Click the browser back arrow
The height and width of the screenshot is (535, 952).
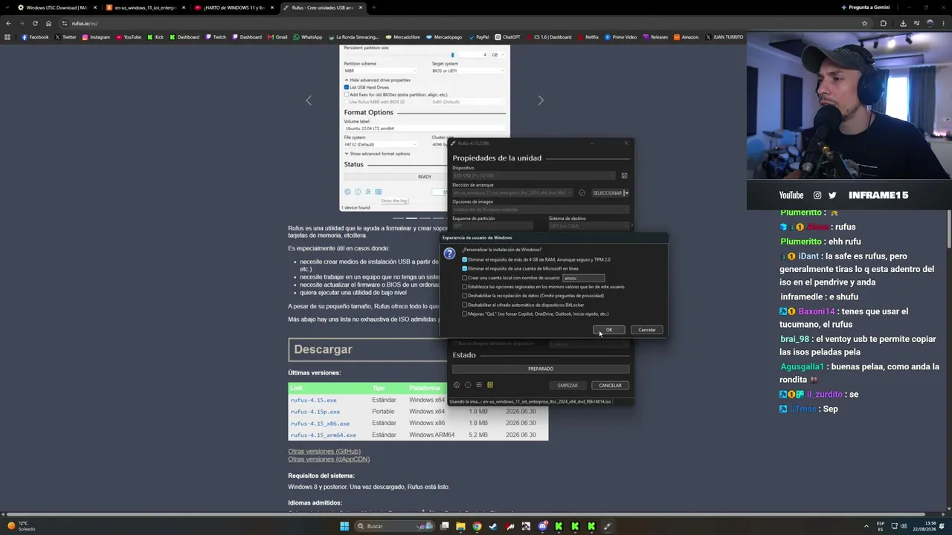pyautogui.click(x=8, y=23)
